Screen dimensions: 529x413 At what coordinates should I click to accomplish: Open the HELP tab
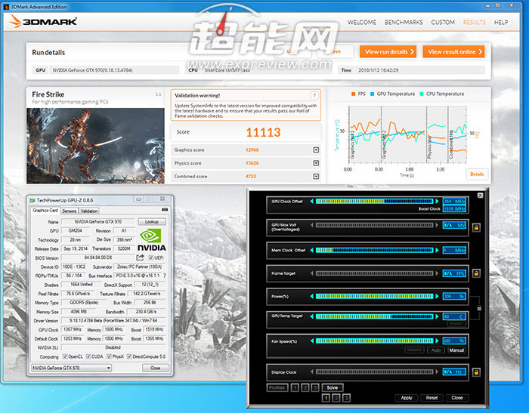coord(501,22)
